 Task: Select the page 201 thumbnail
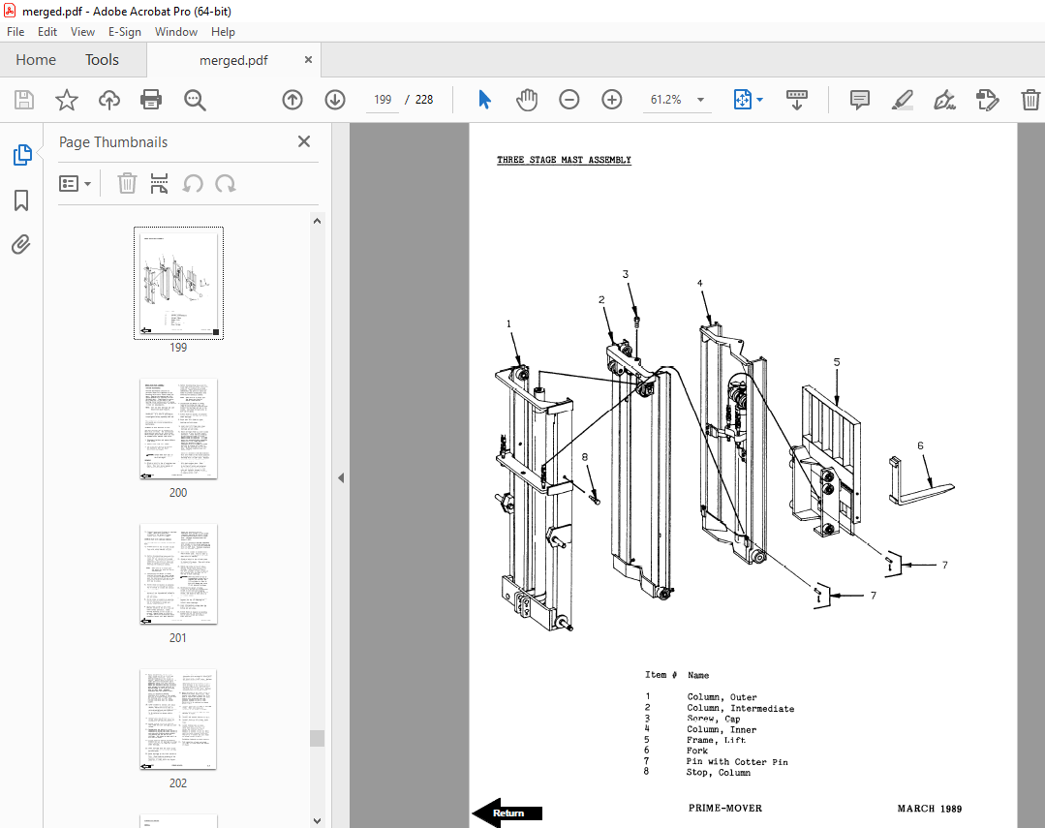click(x=178, y=574)
